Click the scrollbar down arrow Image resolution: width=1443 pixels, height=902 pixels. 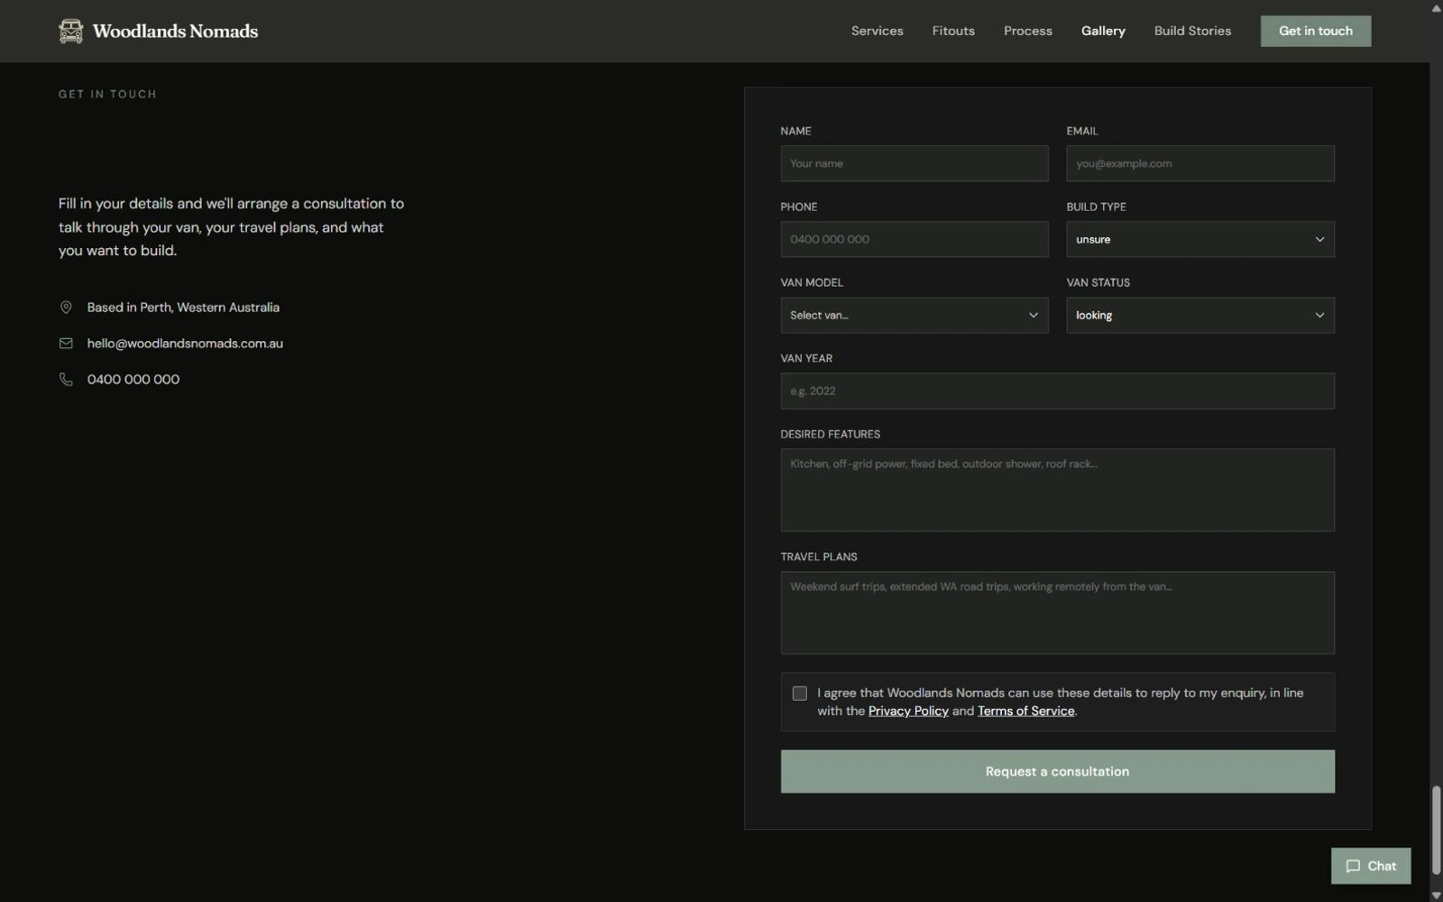pos(1436,895)
